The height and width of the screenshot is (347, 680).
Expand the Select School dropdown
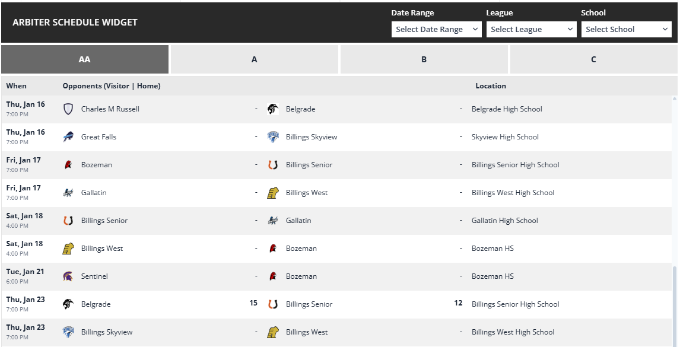pyautogui.click(x=626, y=30)
